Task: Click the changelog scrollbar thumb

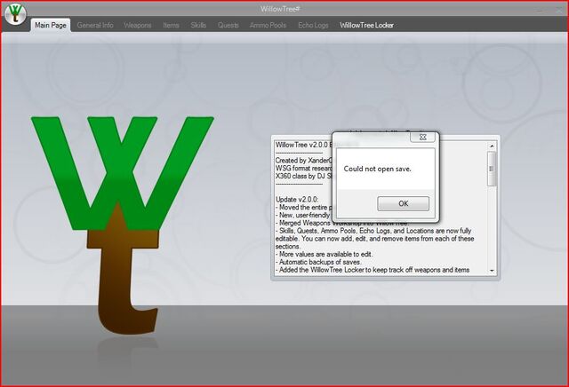Action: point(492,170)
